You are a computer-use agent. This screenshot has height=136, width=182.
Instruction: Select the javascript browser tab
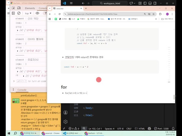tap(67, 8)
